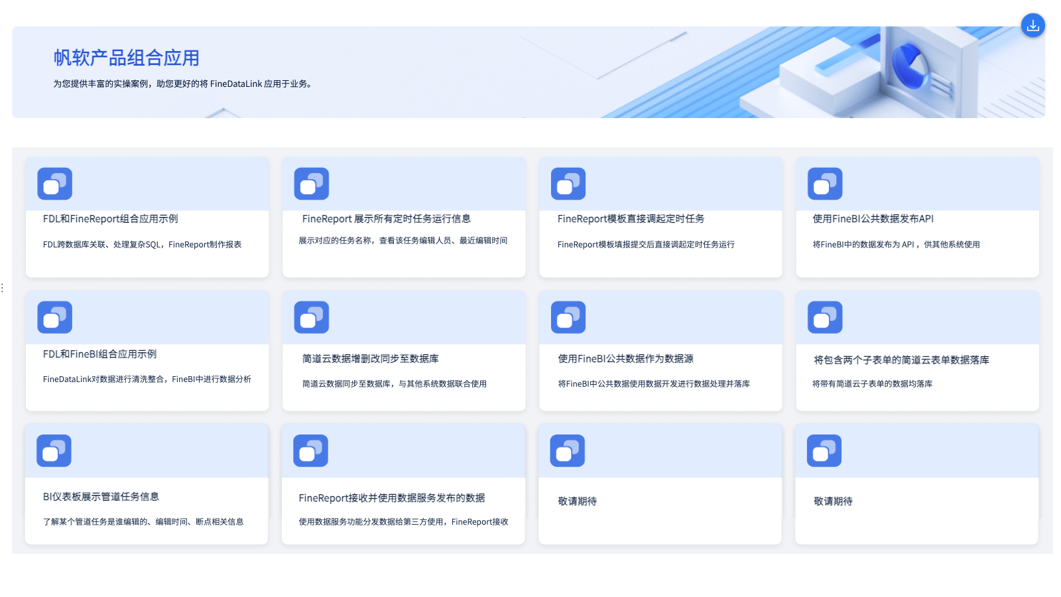This screenshot has height=597, width=1061.
Task: Open the FDL和FineReport组合应用示例 title
Action: [x=111, y=219]
